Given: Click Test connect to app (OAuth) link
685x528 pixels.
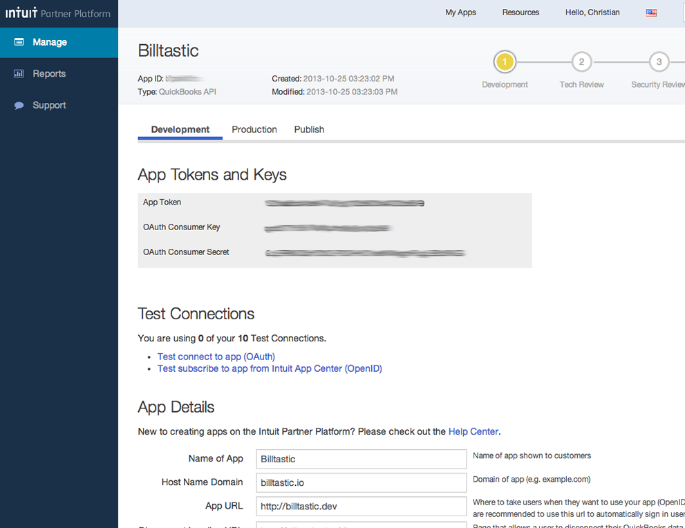Looking at the screenshot, I should (216, 357).
